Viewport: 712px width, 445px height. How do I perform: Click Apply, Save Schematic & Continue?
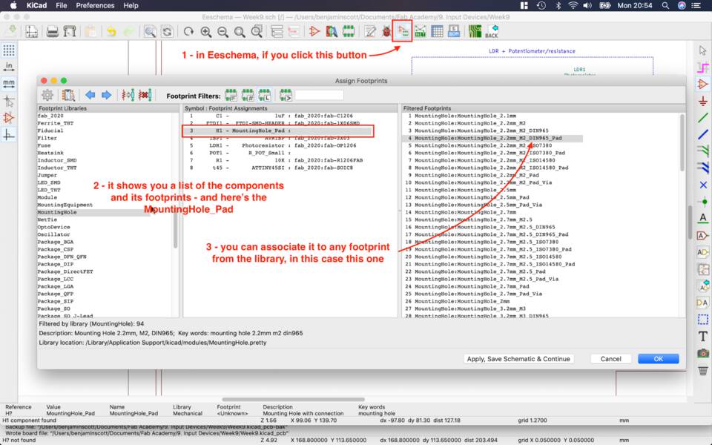click(518, 359)
